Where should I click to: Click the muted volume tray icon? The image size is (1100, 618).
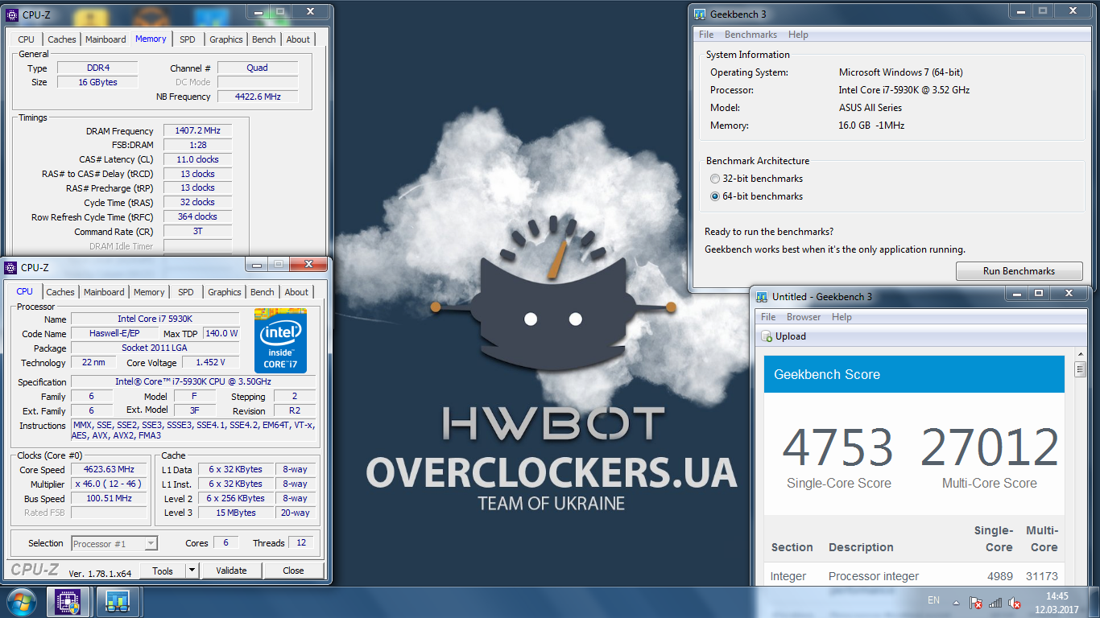pyautogui.click(x=1015, y=603)
